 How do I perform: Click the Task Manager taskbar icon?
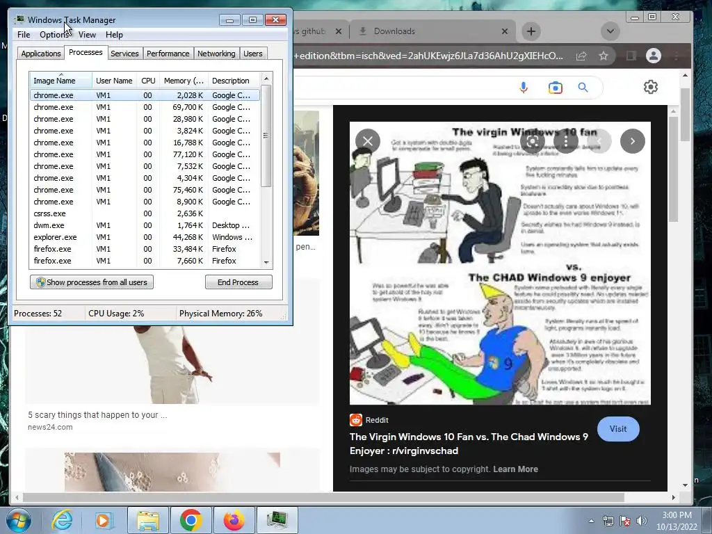pos(277,520)
